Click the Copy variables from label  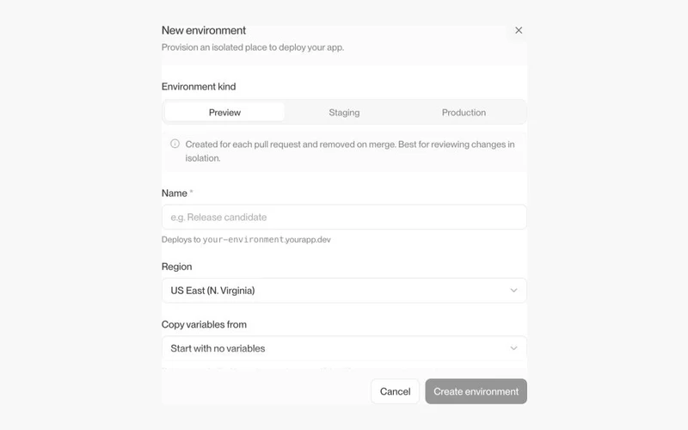(x=204, y=325)
